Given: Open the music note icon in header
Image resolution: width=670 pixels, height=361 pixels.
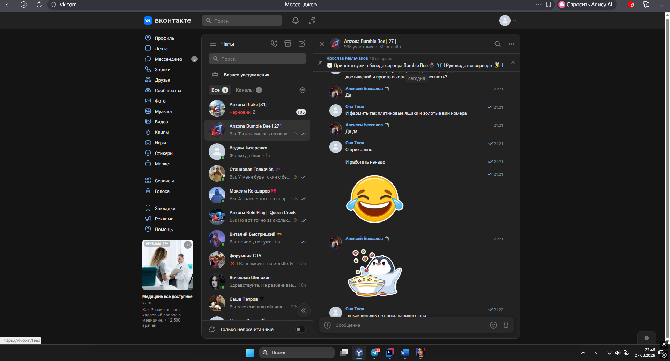Looking at the screenshot, I should pos(312,21).
